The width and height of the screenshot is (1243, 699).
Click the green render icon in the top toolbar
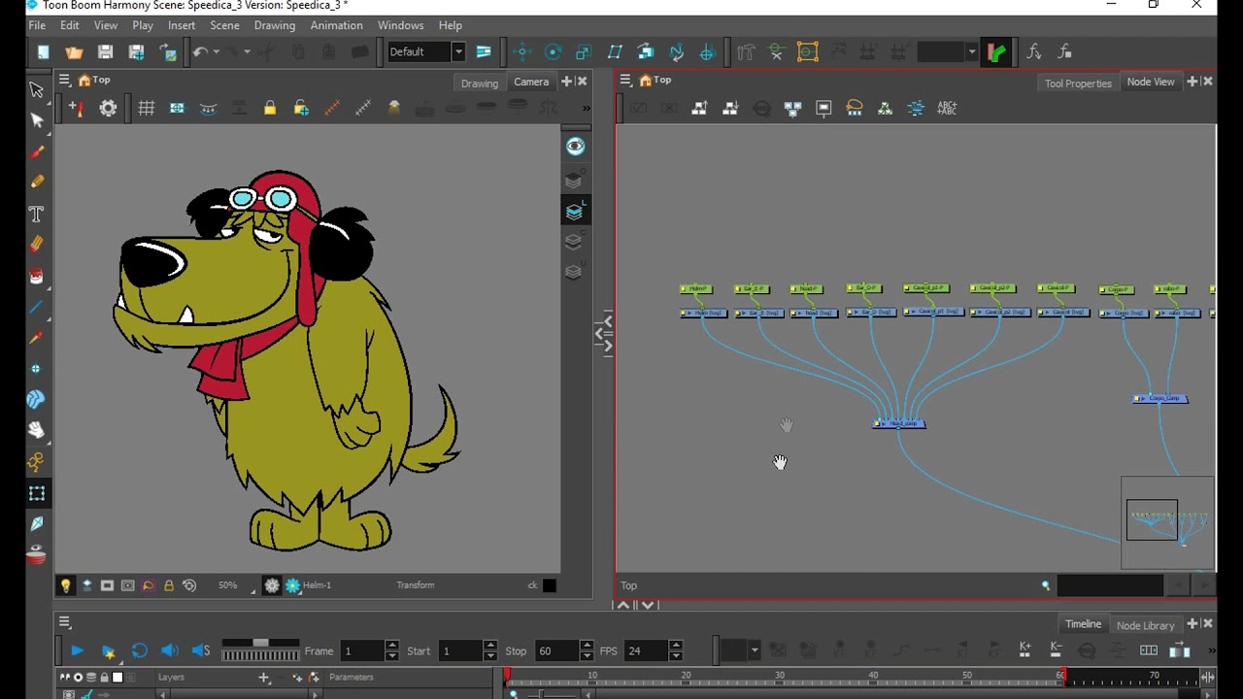996,52
